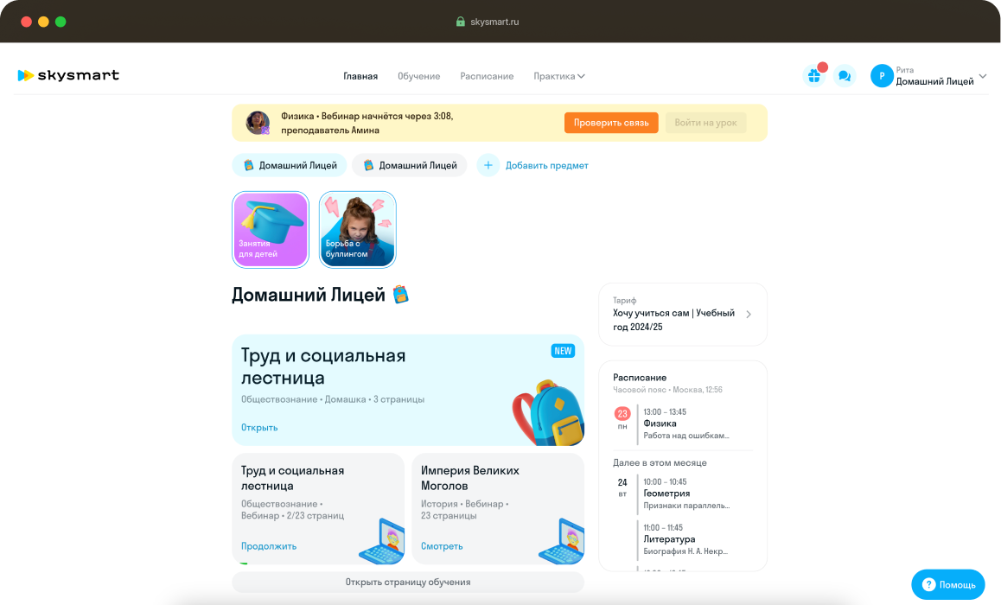Click the disabled Войти на урок button
This screenshot has width=1001, height=605.
point(705,123)
